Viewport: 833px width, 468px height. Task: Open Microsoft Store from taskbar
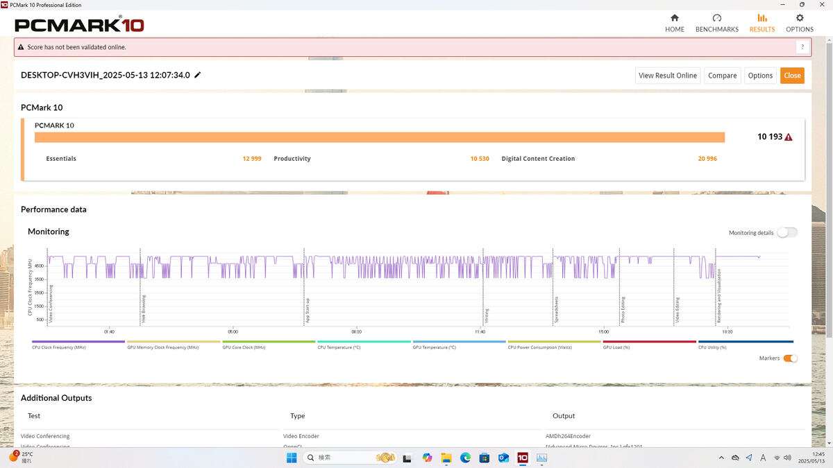coord(485,458)
